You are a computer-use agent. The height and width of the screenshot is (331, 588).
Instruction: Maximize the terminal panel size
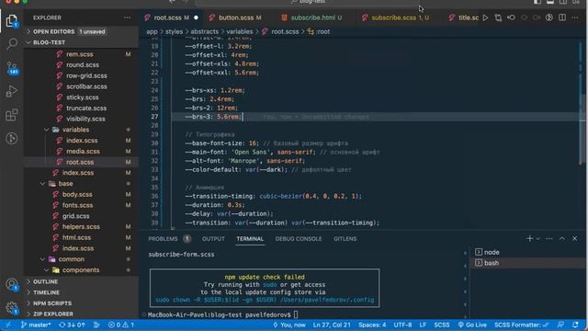point(562,238)
